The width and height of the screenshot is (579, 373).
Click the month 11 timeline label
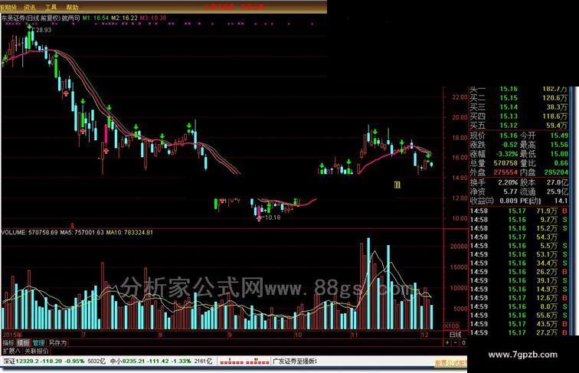coord(355,335)
